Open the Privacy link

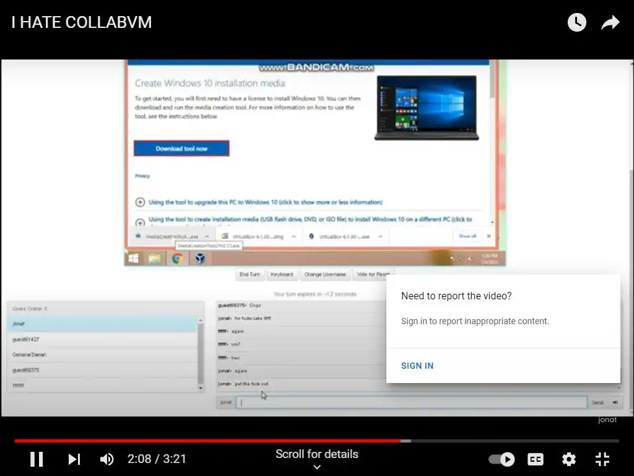click(142, 176)
